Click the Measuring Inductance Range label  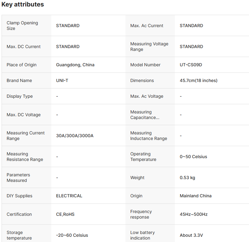(149, 136)
